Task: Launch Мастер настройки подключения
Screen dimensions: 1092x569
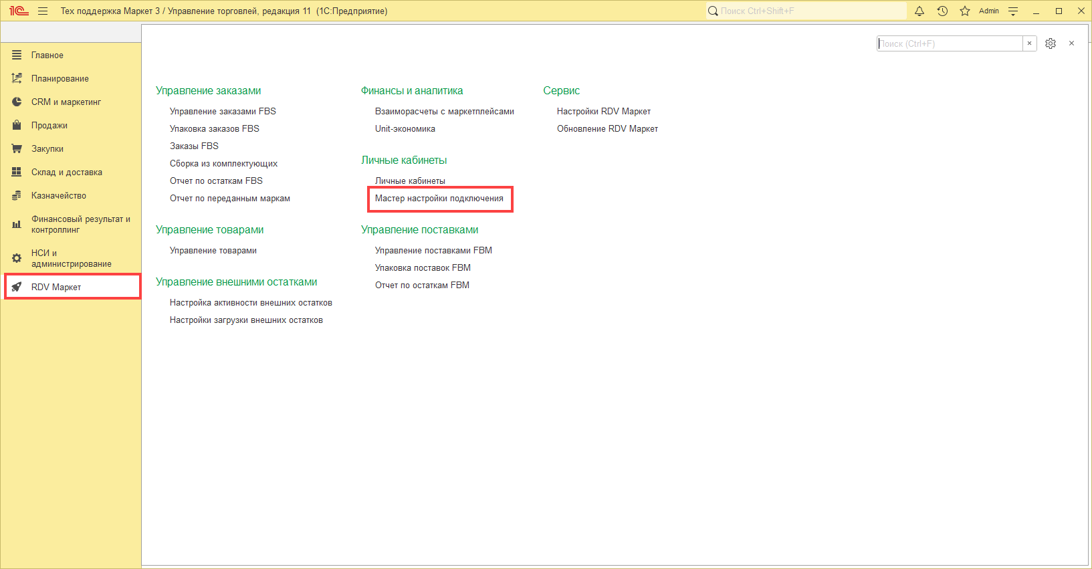Action: pyautogui.click(x=439, y=198)
